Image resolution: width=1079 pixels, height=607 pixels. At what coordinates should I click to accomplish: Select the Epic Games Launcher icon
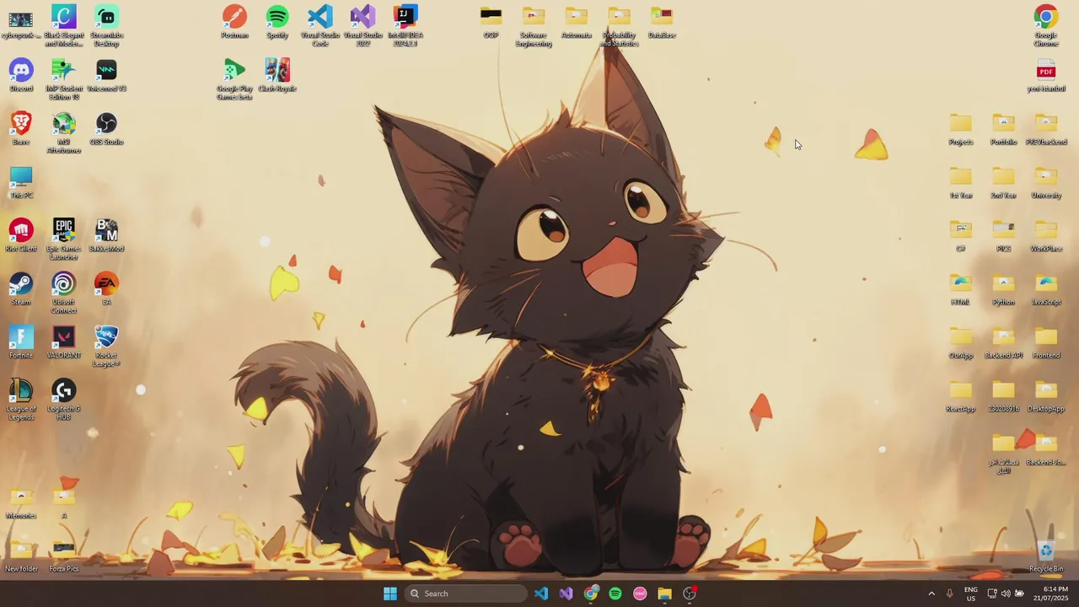[64, 239]
